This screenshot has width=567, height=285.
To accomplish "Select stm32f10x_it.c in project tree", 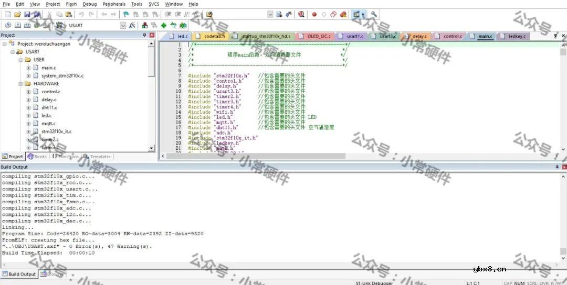I will click(x=56, y=131).
